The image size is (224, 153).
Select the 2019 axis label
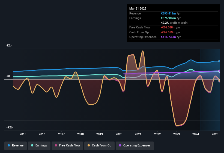point(100,134)
